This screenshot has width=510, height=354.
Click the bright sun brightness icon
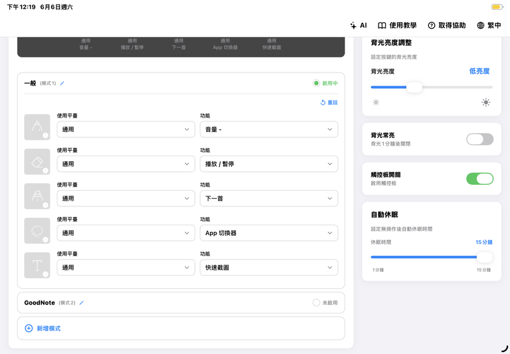(486, 103)
